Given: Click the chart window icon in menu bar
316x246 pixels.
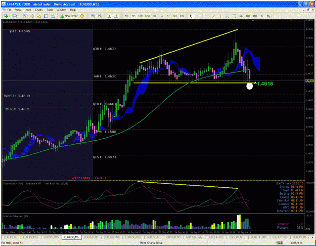Looking at the screenshot, I should 4,10.
